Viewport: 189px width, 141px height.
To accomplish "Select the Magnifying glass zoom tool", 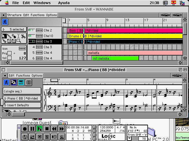I will tap(19, 41).
